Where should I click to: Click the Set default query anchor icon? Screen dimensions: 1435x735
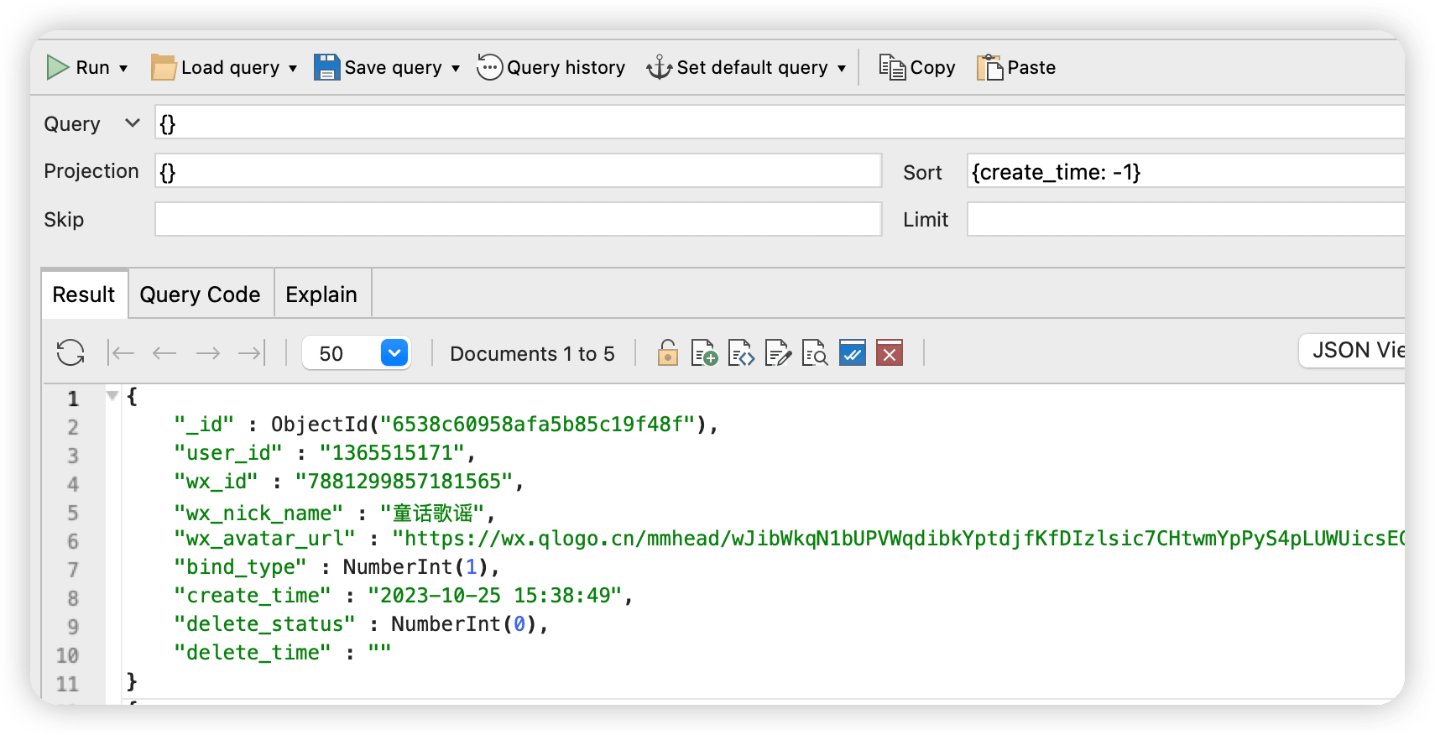(x=660, y=67)
